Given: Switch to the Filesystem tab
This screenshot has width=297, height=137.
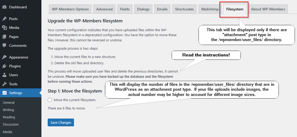Looking at the screenshot, I should tap(234, 9).
